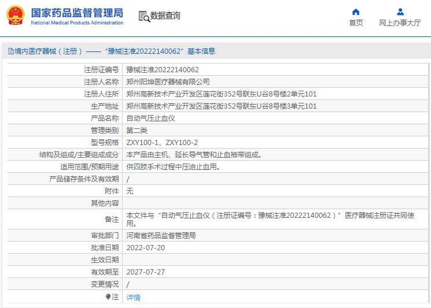Open the 首页 text label

pos(356,23)
